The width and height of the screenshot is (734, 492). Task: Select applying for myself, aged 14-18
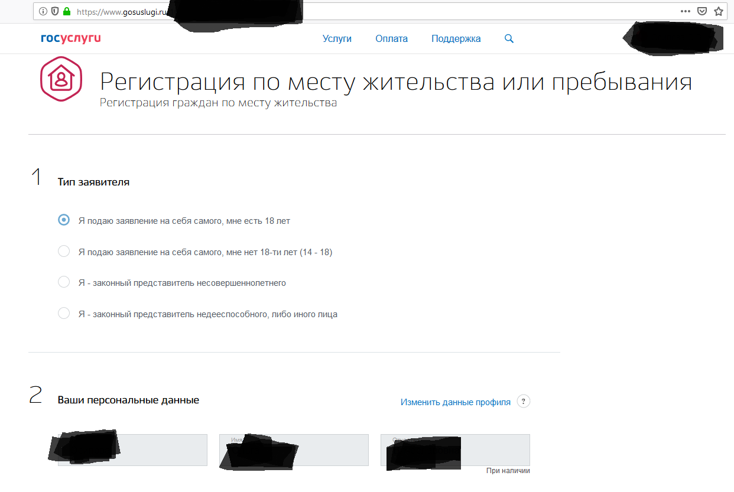64,252
